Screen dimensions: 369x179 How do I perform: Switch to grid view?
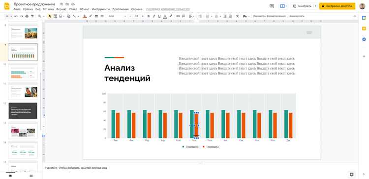tap(31, 176)
